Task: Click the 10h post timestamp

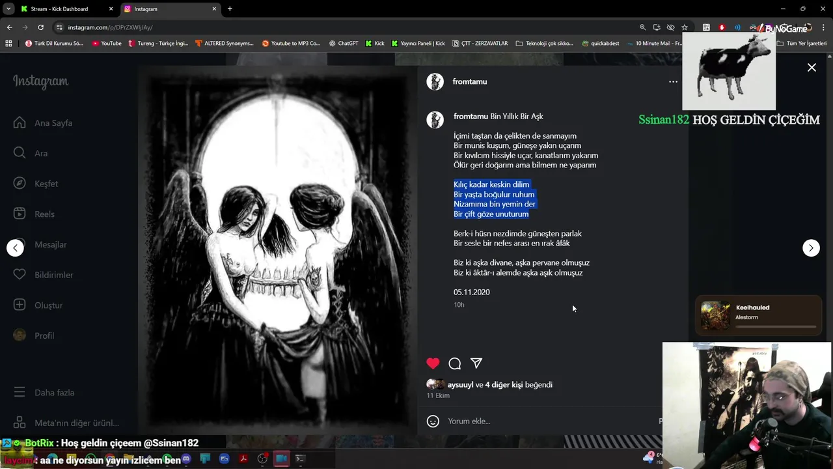Action: click(x=459, y=305)
